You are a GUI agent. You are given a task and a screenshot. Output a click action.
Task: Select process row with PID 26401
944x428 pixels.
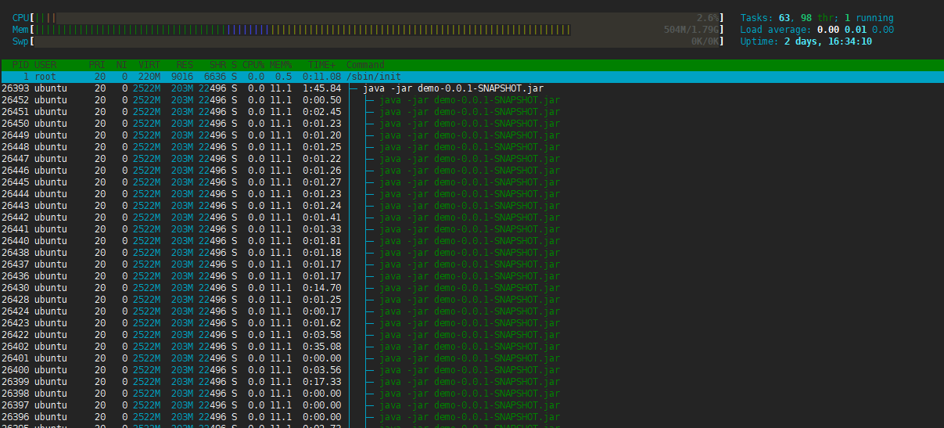pyautogui.click(x=472, y=358)
